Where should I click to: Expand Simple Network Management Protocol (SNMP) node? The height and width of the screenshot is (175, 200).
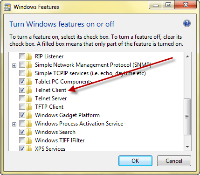pos(14,65)
